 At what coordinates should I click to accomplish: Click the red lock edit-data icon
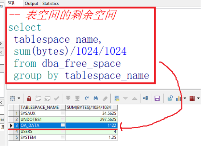pyautogui.click(x=29, y=99)
